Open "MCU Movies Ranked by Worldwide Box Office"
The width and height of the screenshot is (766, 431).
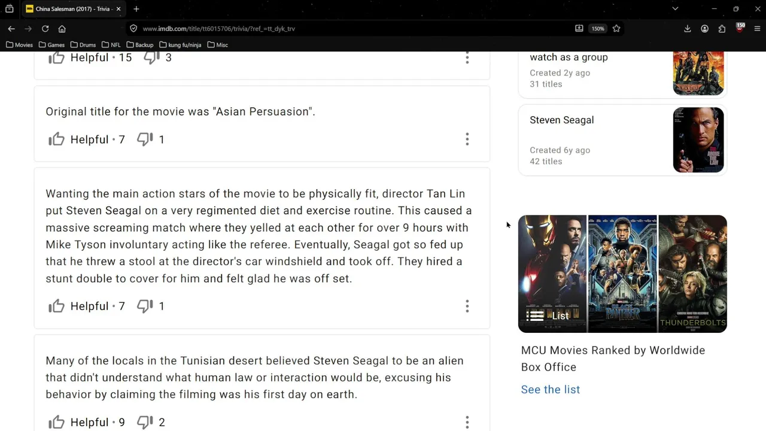pos(613,359)
